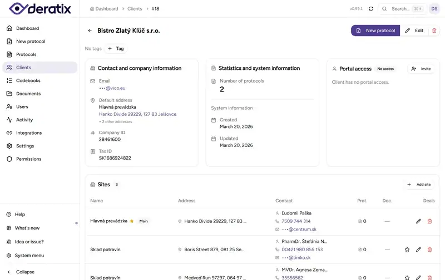This screenshot has height=280, width=445.
Task: Click contact name Ľudomil Paška
Action: click(296, 213)
